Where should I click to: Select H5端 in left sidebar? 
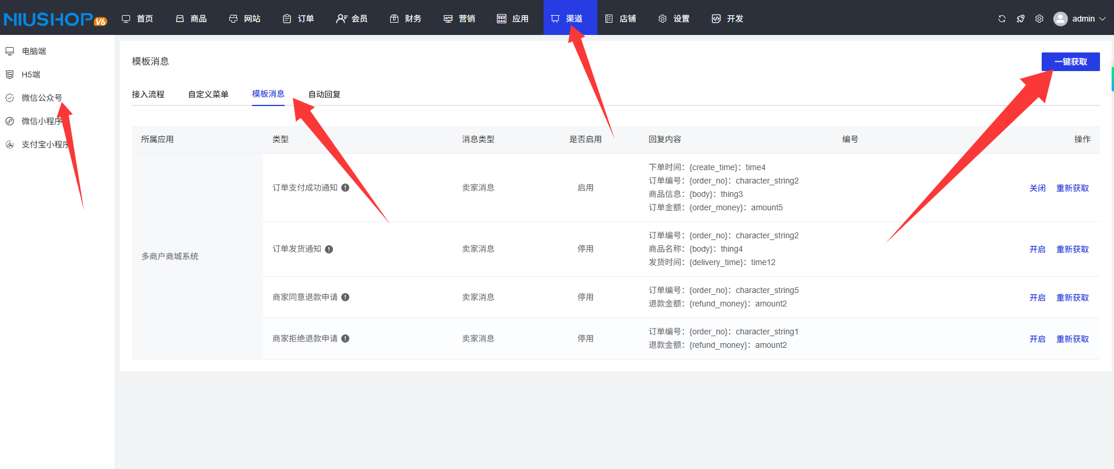30,75
